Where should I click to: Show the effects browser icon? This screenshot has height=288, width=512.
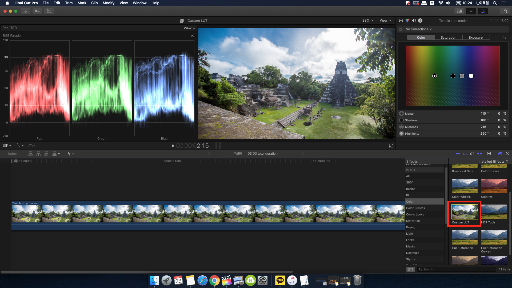point(500,154)
